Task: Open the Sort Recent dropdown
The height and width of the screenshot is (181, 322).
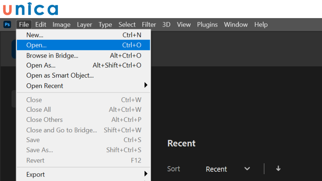Action: coord(227,169)
